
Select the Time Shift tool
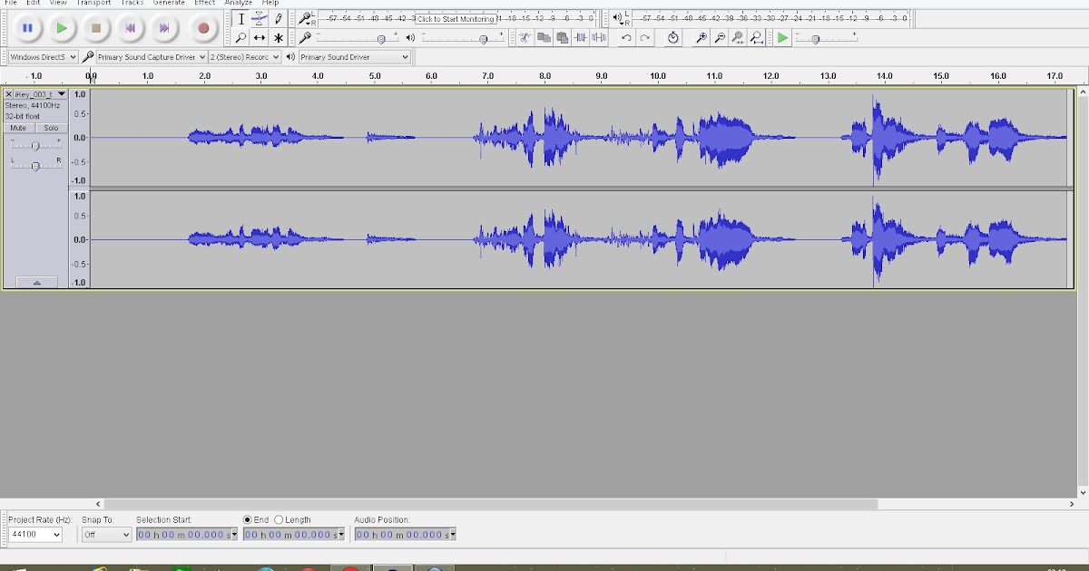[261, 38]
